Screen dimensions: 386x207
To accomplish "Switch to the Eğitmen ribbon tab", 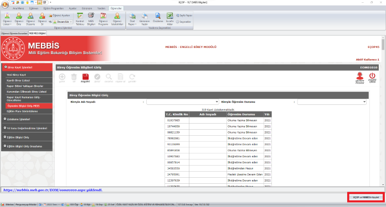I will click(x=34, y=8).
